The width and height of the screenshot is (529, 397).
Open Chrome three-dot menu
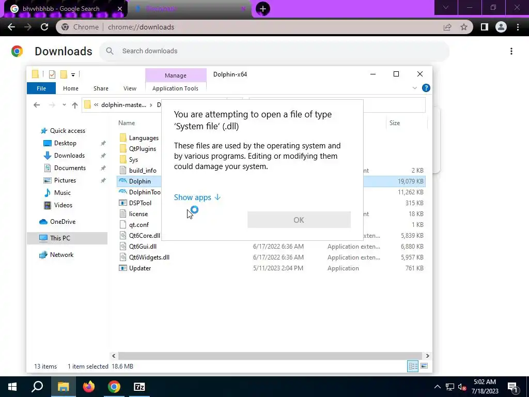(518, 27)
